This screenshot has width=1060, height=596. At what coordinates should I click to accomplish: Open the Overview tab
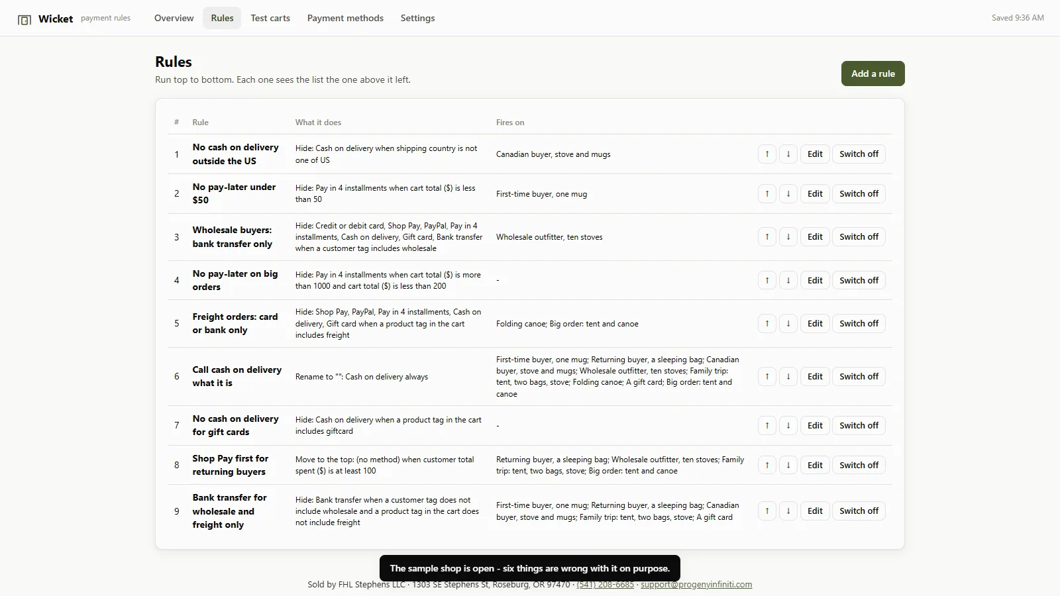coord(174,18)
